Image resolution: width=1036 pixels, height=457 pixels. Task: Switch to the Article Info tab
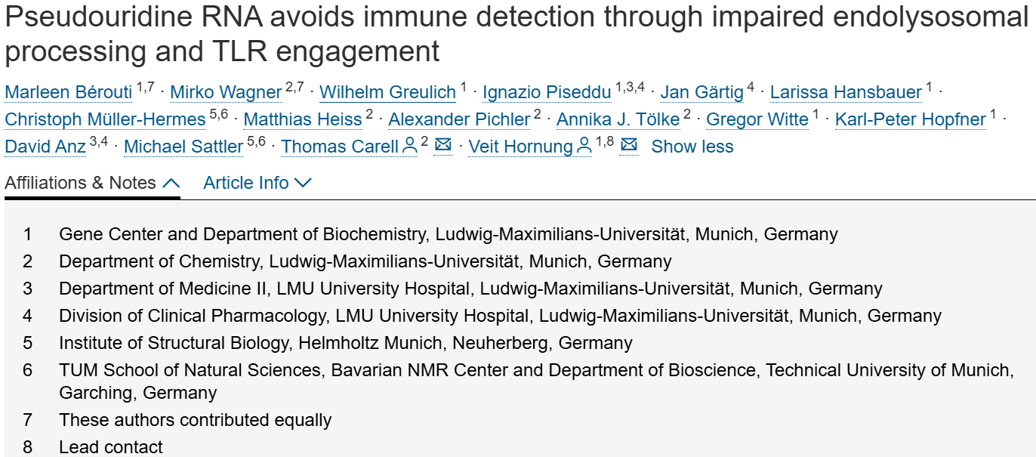[246, 183]
